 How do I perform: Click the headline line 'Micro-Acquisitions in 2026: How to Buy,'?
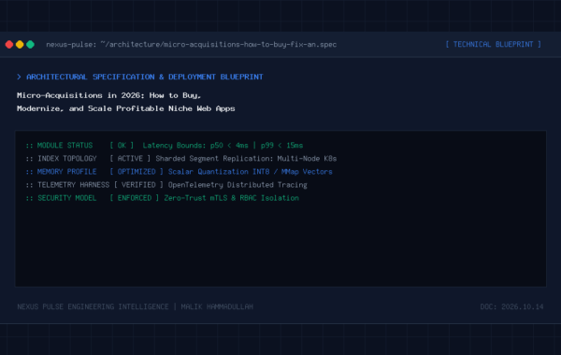click(108, 95)
